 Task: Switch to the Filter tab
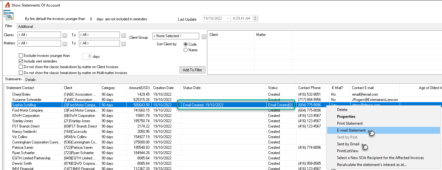9,26
